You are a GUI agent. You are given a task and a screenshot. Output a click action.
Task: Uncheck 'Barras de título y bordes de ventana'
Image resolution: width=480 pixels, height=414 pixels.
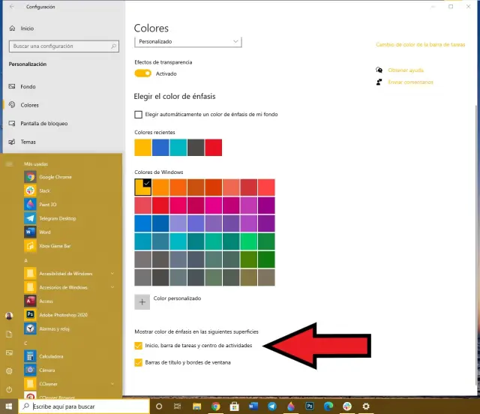138,363
